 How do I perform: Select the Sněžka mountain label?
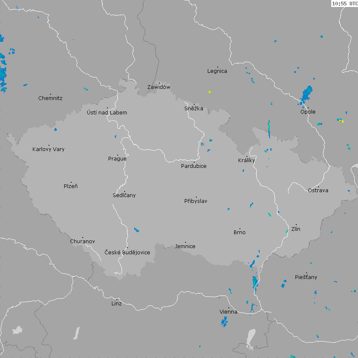(x=194, y=109)
